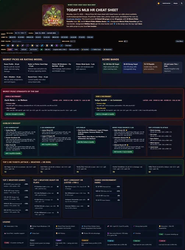Jump to the SD @ STL game
The height and width of the screenshot is (250, 185).
[x=38, y=37]
